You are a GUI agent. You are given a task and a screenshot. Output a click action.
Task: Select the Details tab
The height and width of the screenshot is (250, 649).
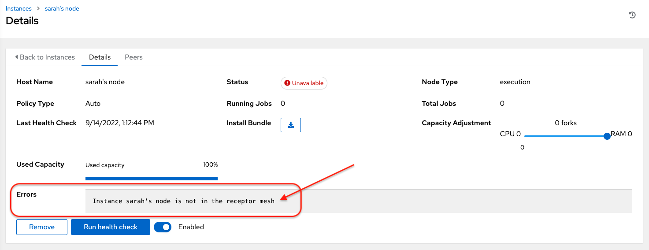(100, 57)
